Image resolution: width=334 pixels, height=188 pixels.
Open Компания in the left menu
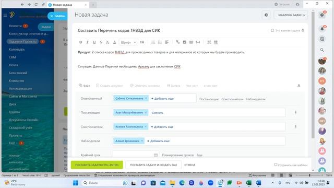tap(16, 80)
